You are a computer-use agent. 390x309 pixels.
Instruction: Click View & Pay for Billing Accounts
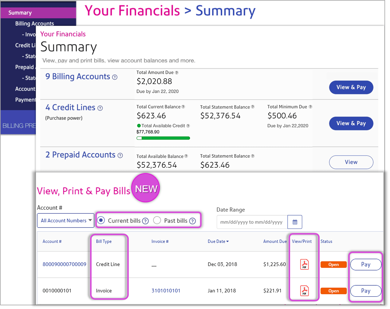tap(351, 87)
